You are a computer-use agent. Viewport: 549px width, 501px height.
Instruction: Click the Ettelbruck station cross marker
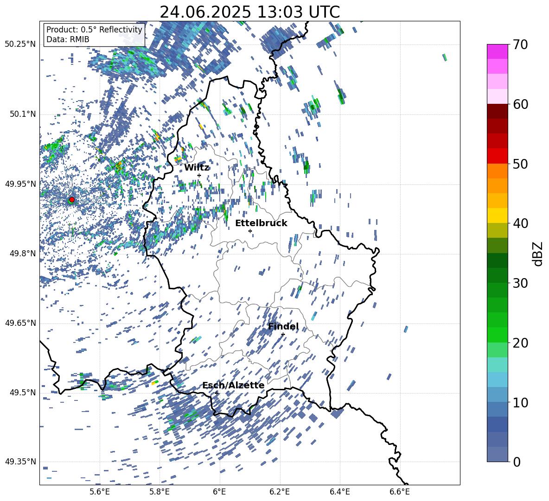click(250, 231)
